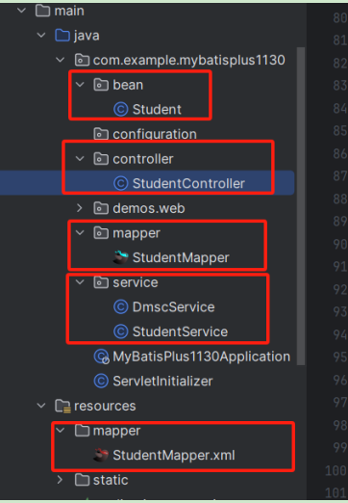348x503 pixels.
Task: Collapse com.example.mybatisplus1130 package chevron
Action: tap(60, 60)
